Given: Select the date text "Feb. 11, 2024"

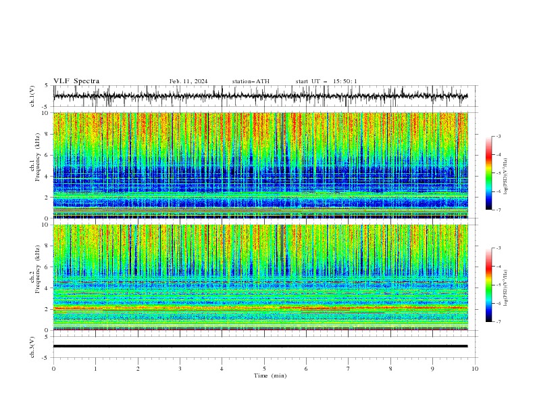Looking at the screenshot, I should [x=188, y=81].
